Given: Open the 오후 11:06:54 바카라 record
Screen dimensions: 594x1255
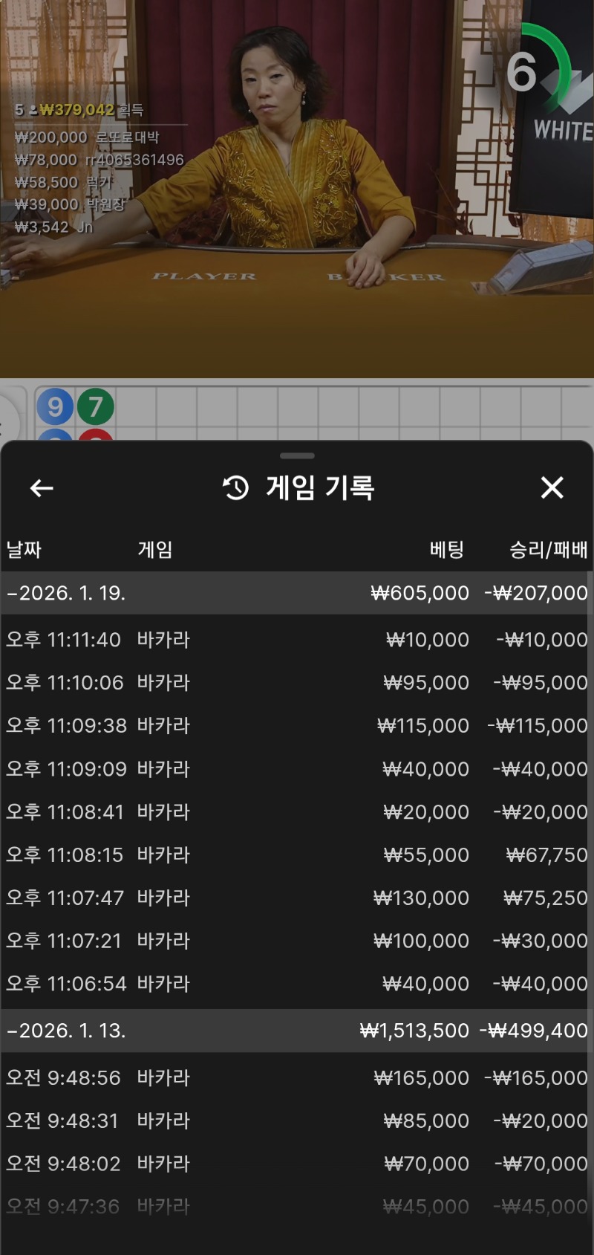Looking at the screenshot, I should pos(297,985).
